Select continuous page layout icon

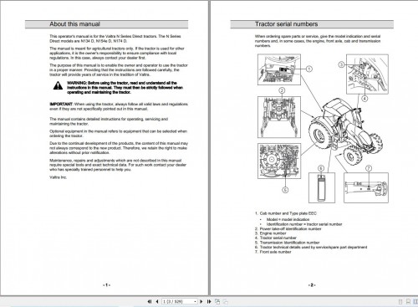tap(408, 301)
